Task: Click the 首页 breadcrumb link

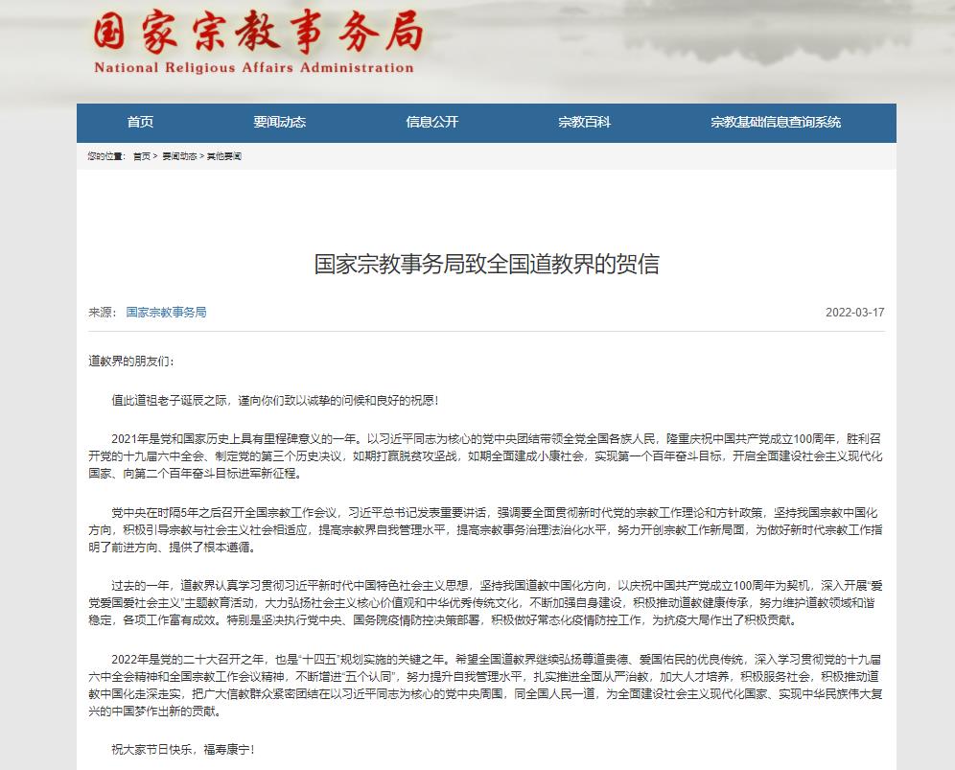Action: [142, 156]
